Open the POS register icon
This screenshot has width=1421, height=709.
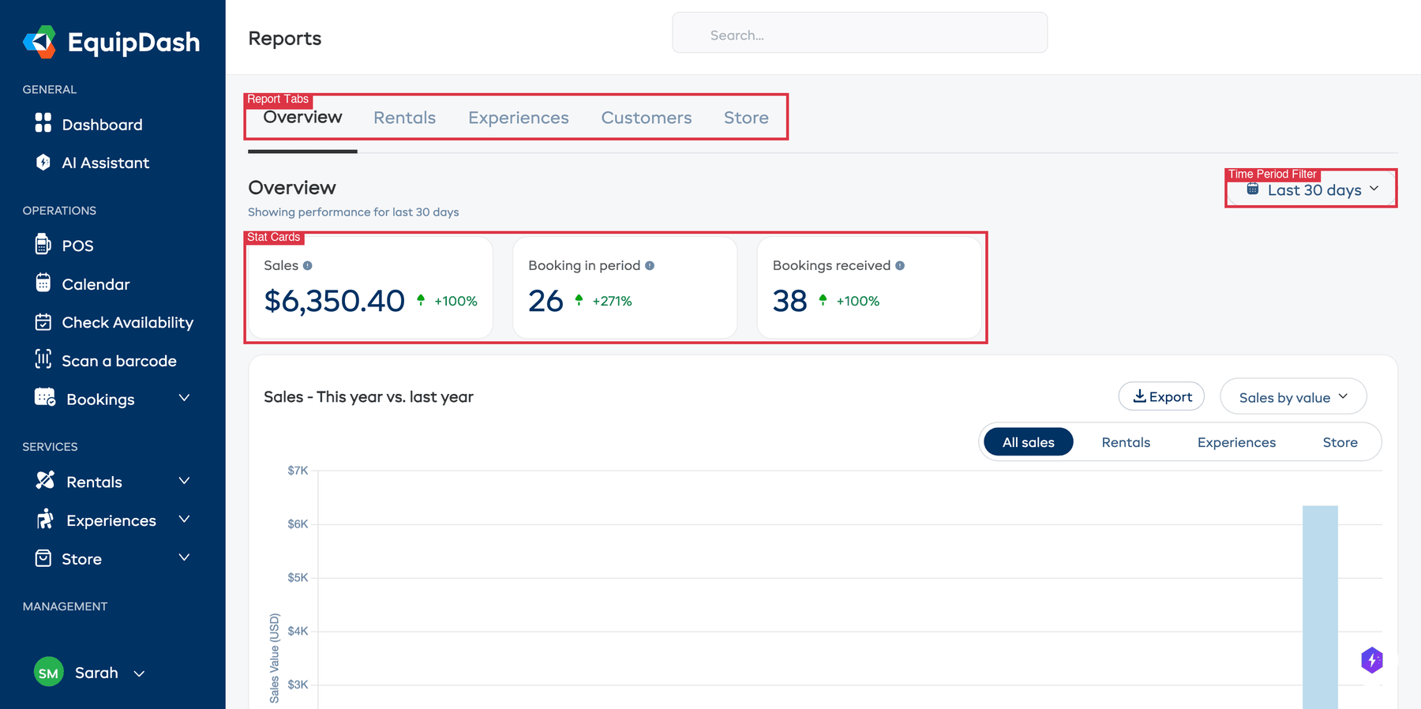(43, 245)
